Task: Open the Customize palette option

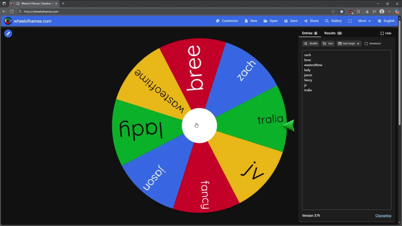Action: 227,21
